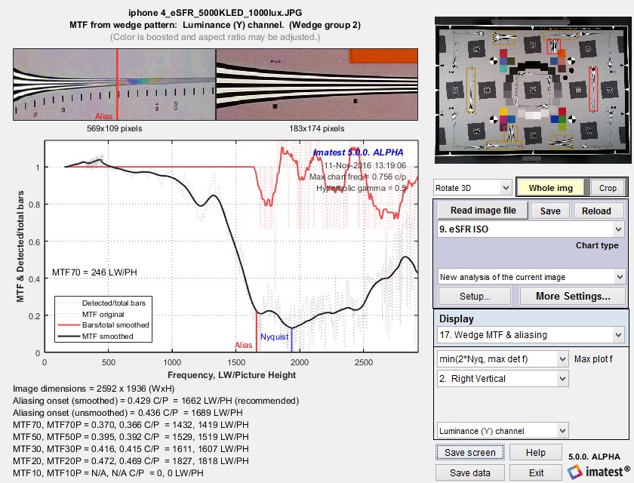The image size is (634, 483).
Task: Click the Hyperbolic gamma = 0.5 text
Action: [x=361, y=188]
